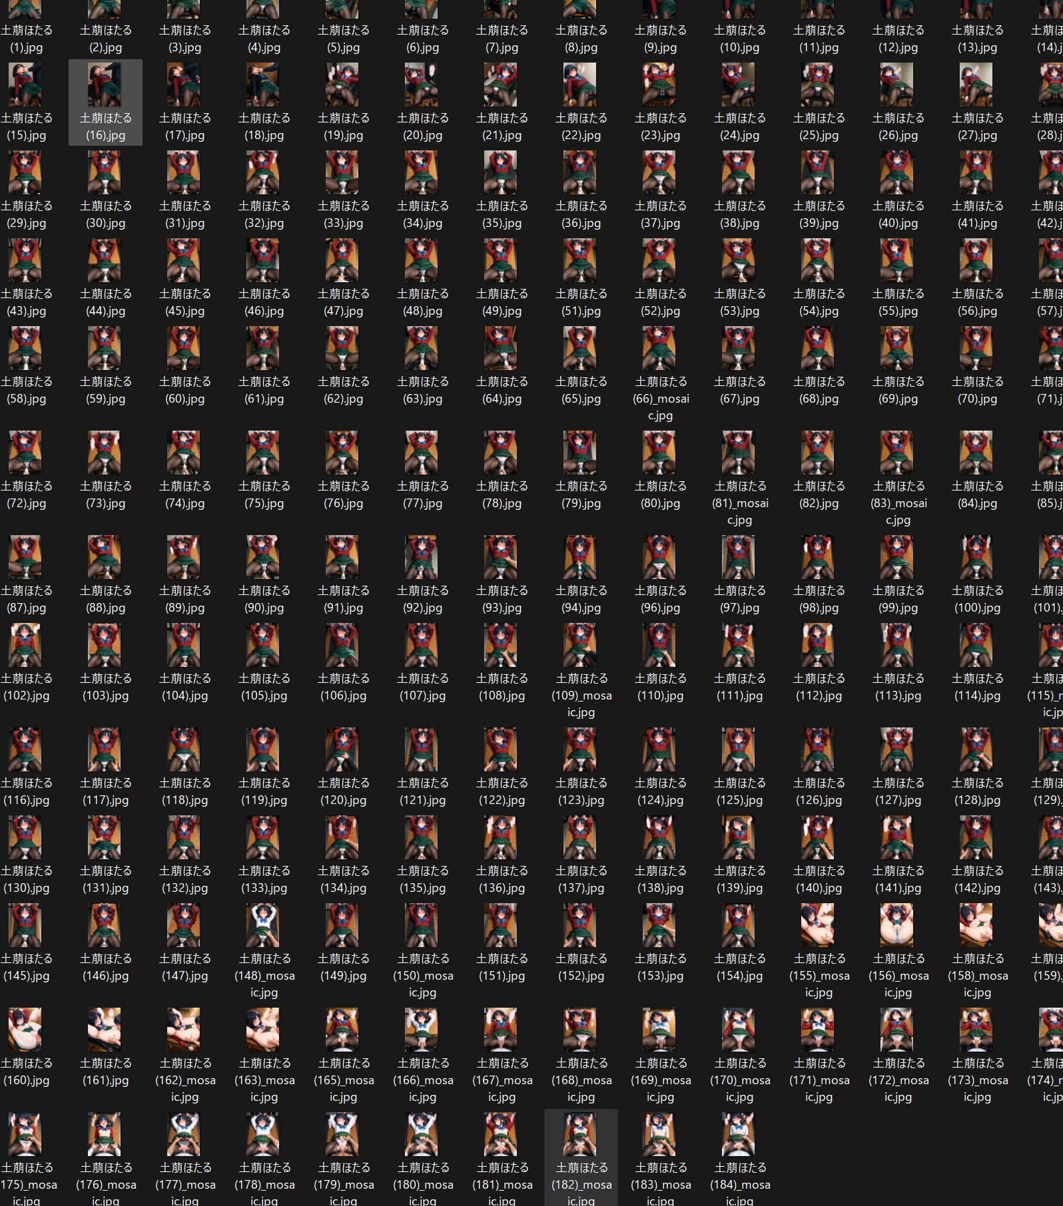1063x1206 pixels.
Task: Click the file name 土萠ほたる (41).jpg
Action: pyautogui.click(x=977, y=214)
